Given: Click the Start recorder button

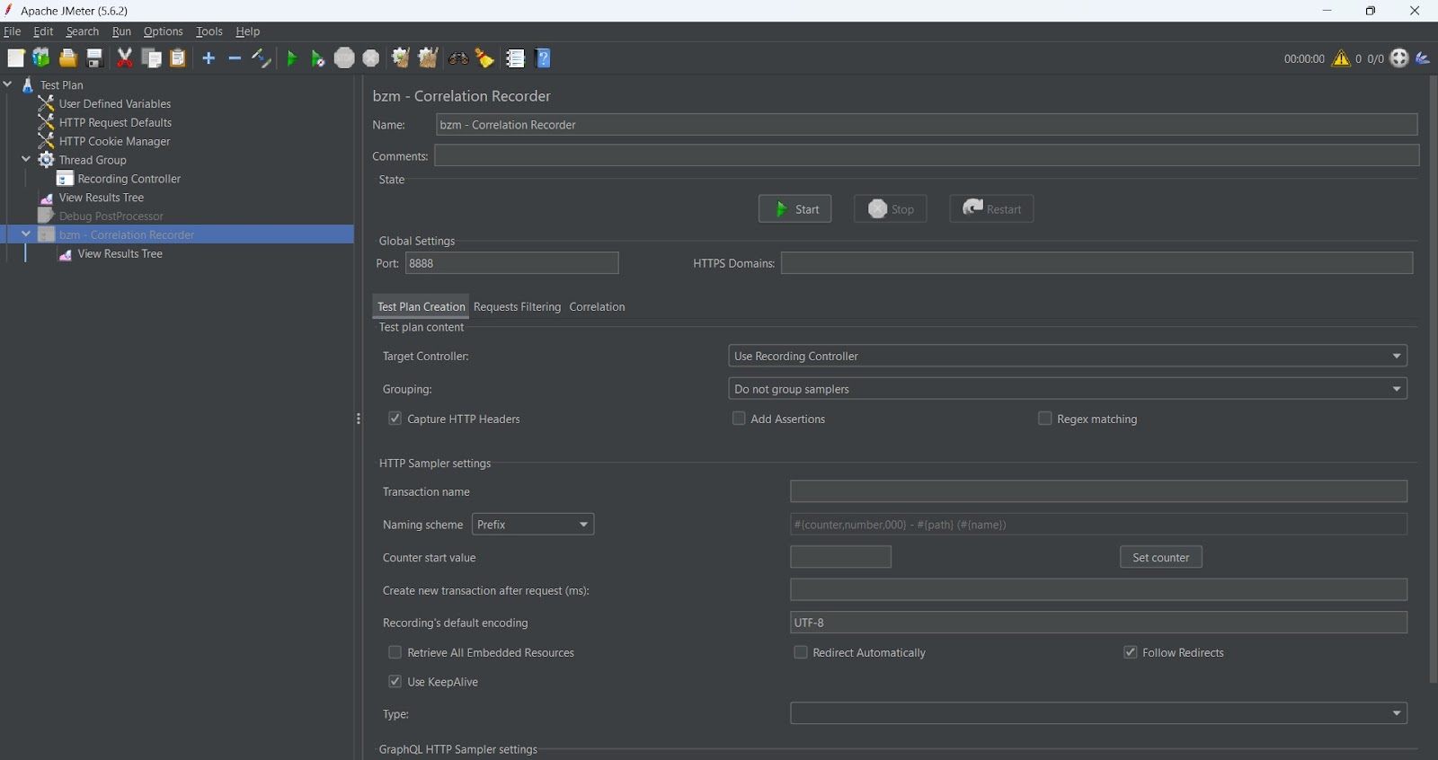Looking at the screenshot, I should point(794,209).
